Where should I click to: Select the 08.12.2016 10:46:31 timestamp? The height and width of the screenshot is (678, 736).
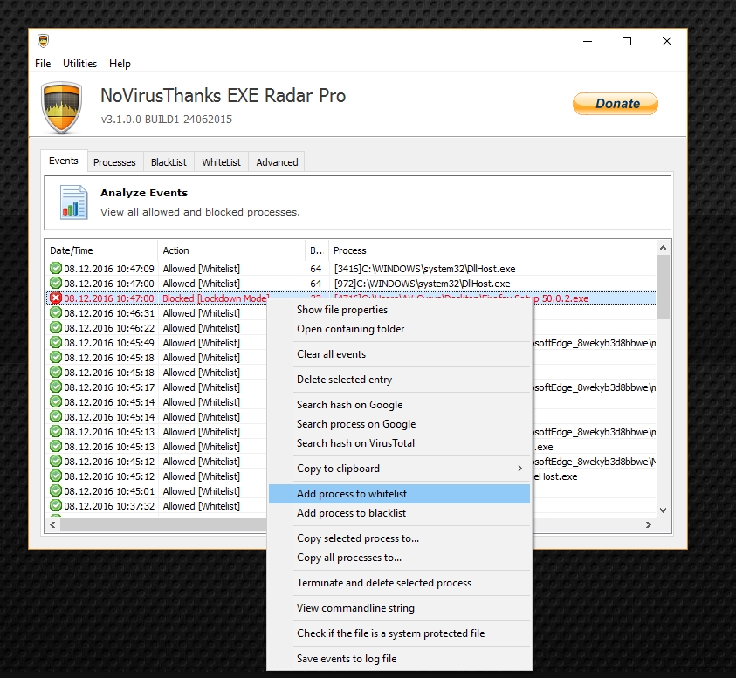pos(109,313)
